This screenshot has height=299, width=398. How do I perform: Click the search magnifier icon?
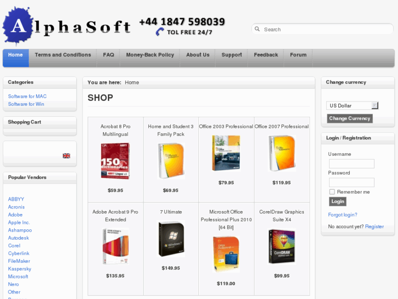pyautogui.click(x=257, y=29)
